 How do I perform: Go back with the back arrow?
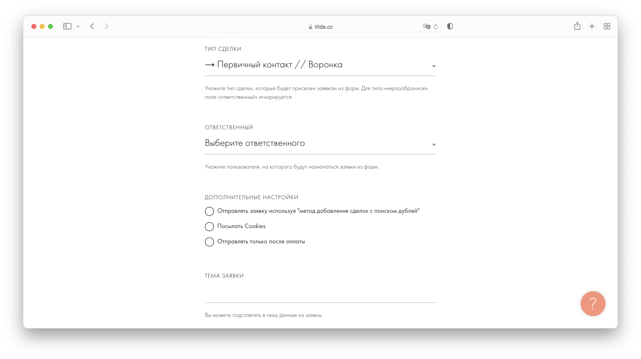pyautogui.click(x=92, y=26)
